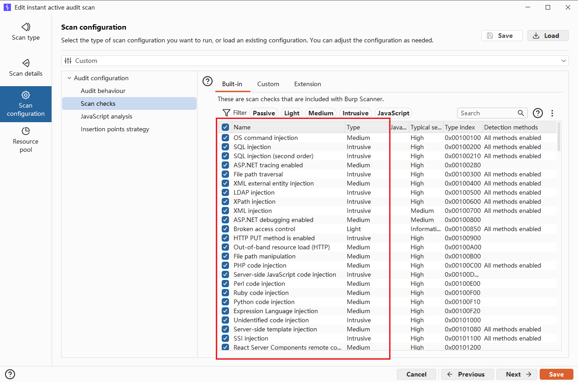Viewport: 578px width, 382px height.
Task: Click the help icon next to search box
Action: point(538,113)
